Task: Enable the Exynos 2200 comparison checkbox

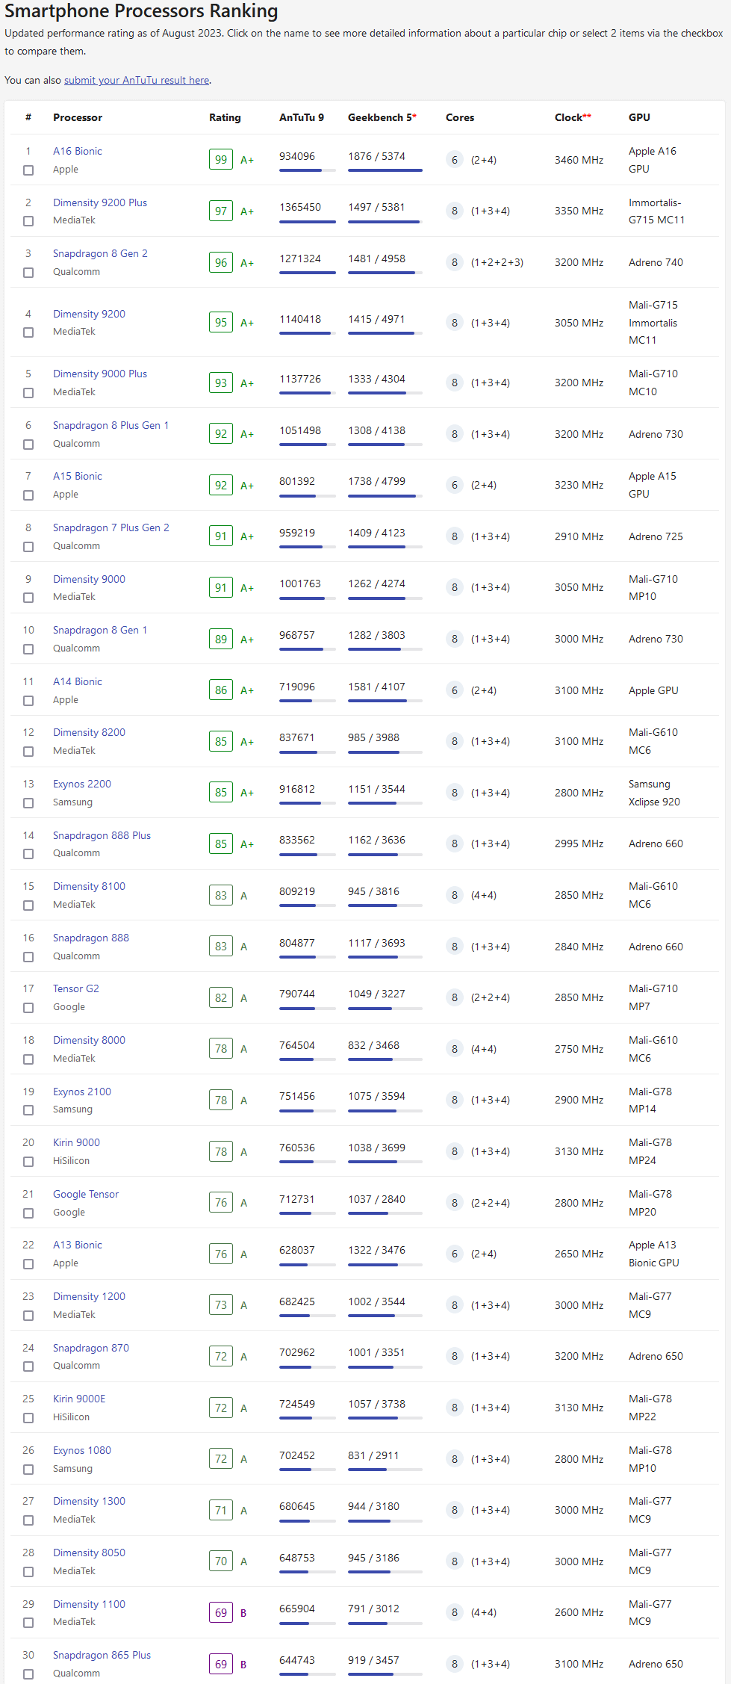Action: 28,803
